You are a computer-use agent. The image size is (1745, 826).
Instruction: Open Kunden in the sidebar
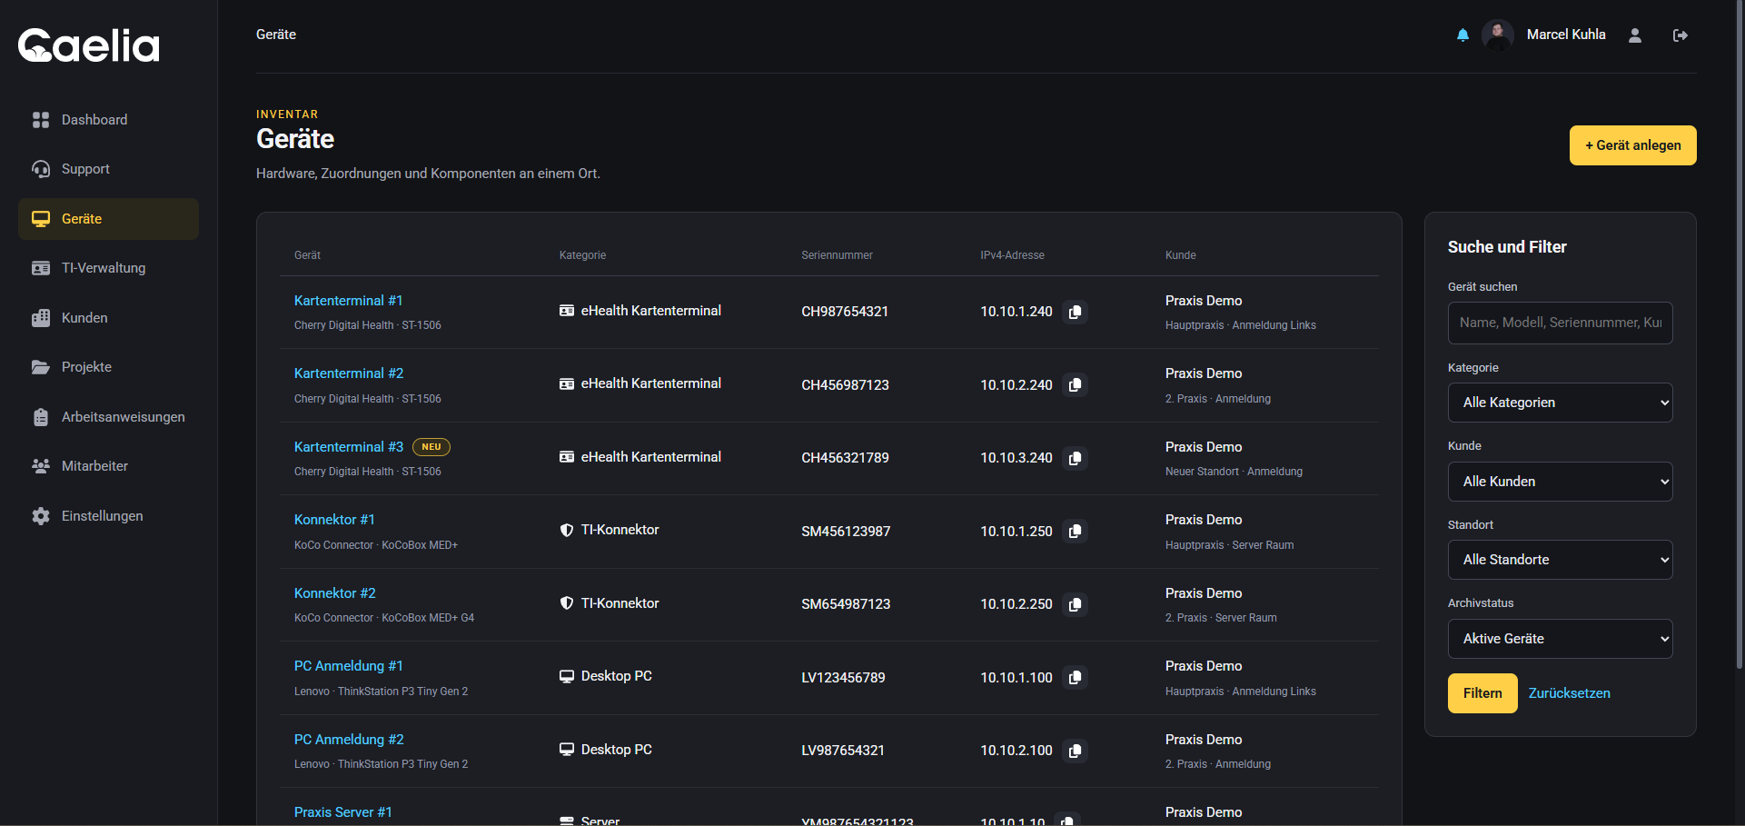point(108,318)
